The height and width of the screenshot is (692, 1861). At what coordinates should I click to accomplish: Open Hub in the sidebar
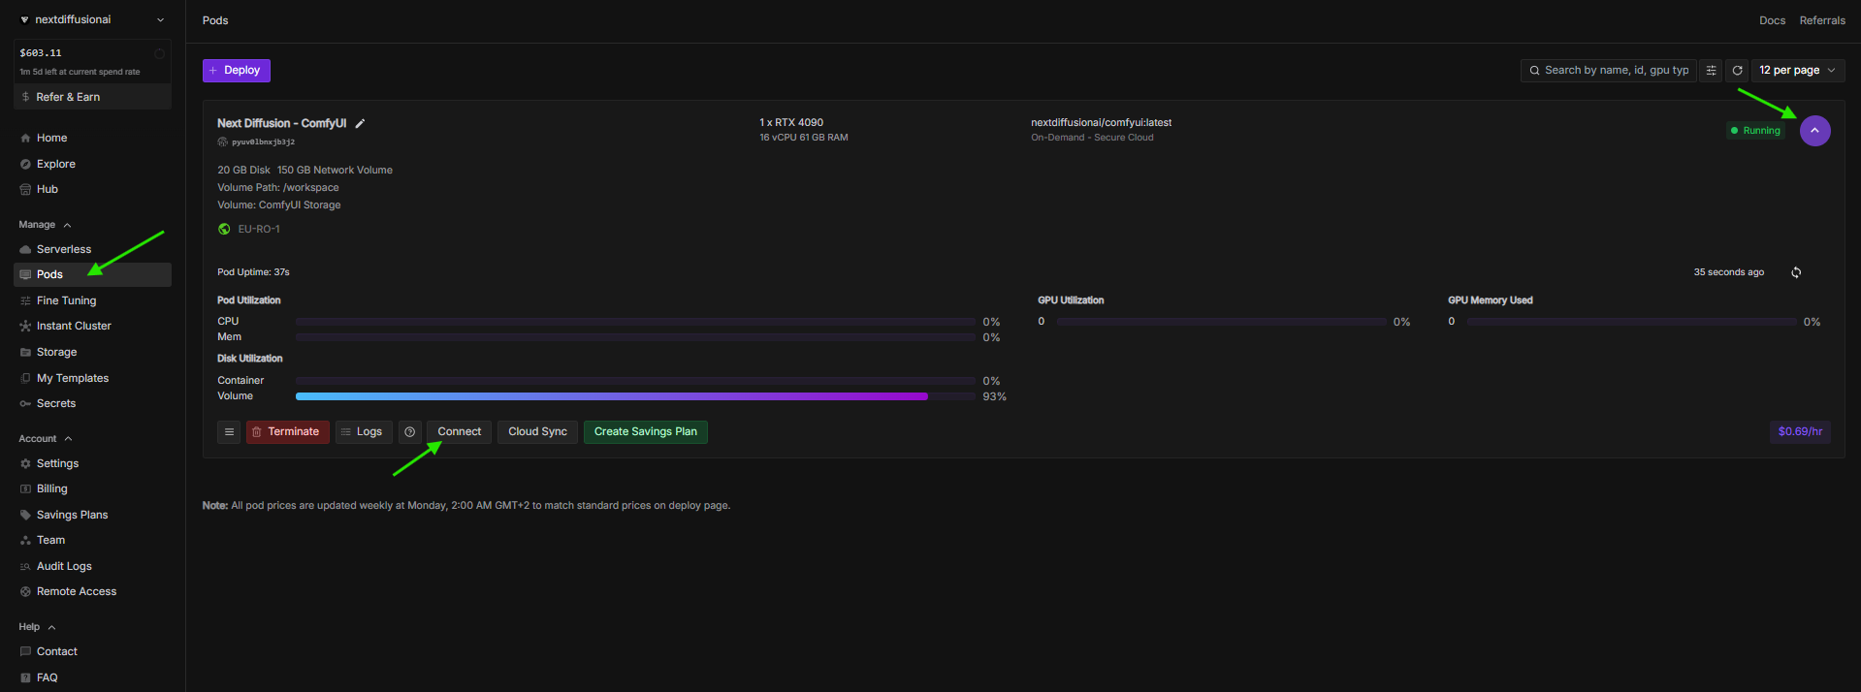point(92,190)
